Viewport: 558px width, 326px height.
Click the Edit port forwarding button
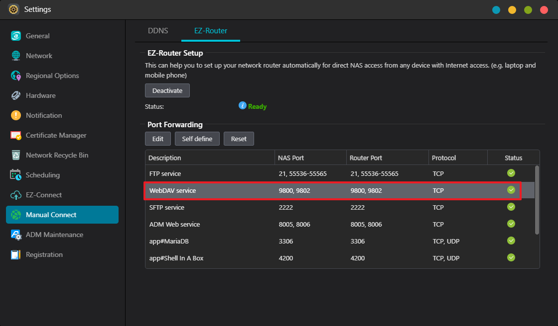tap(158, 139)
